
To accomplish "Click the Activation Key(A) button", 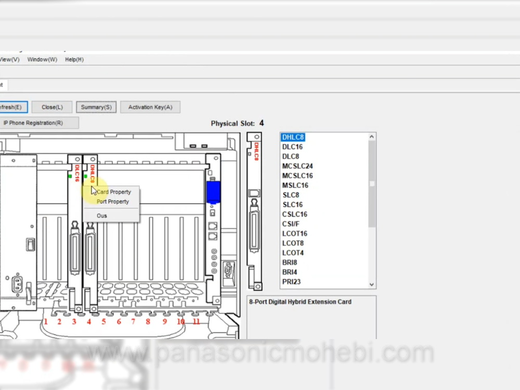I will click(x=150, y=107).
